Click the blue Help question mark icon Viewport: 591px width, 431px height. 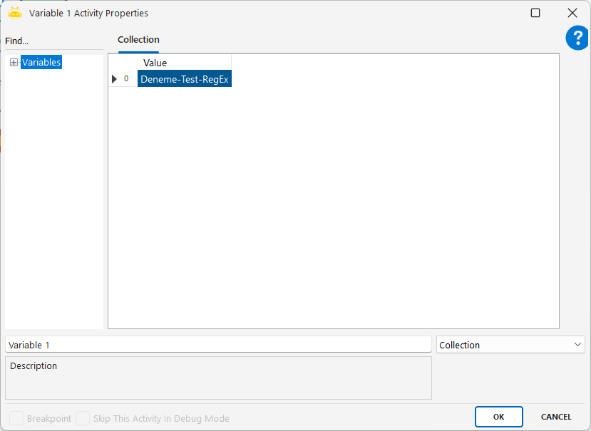[x=577, y=38]
